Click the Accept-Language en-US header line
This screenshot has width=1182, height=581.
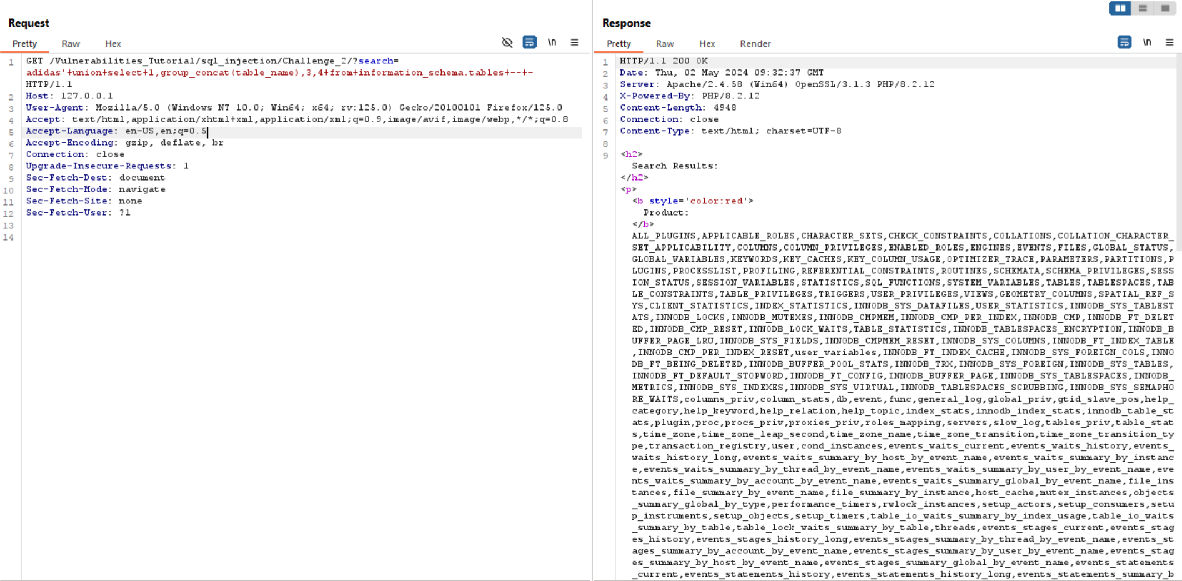116,131
